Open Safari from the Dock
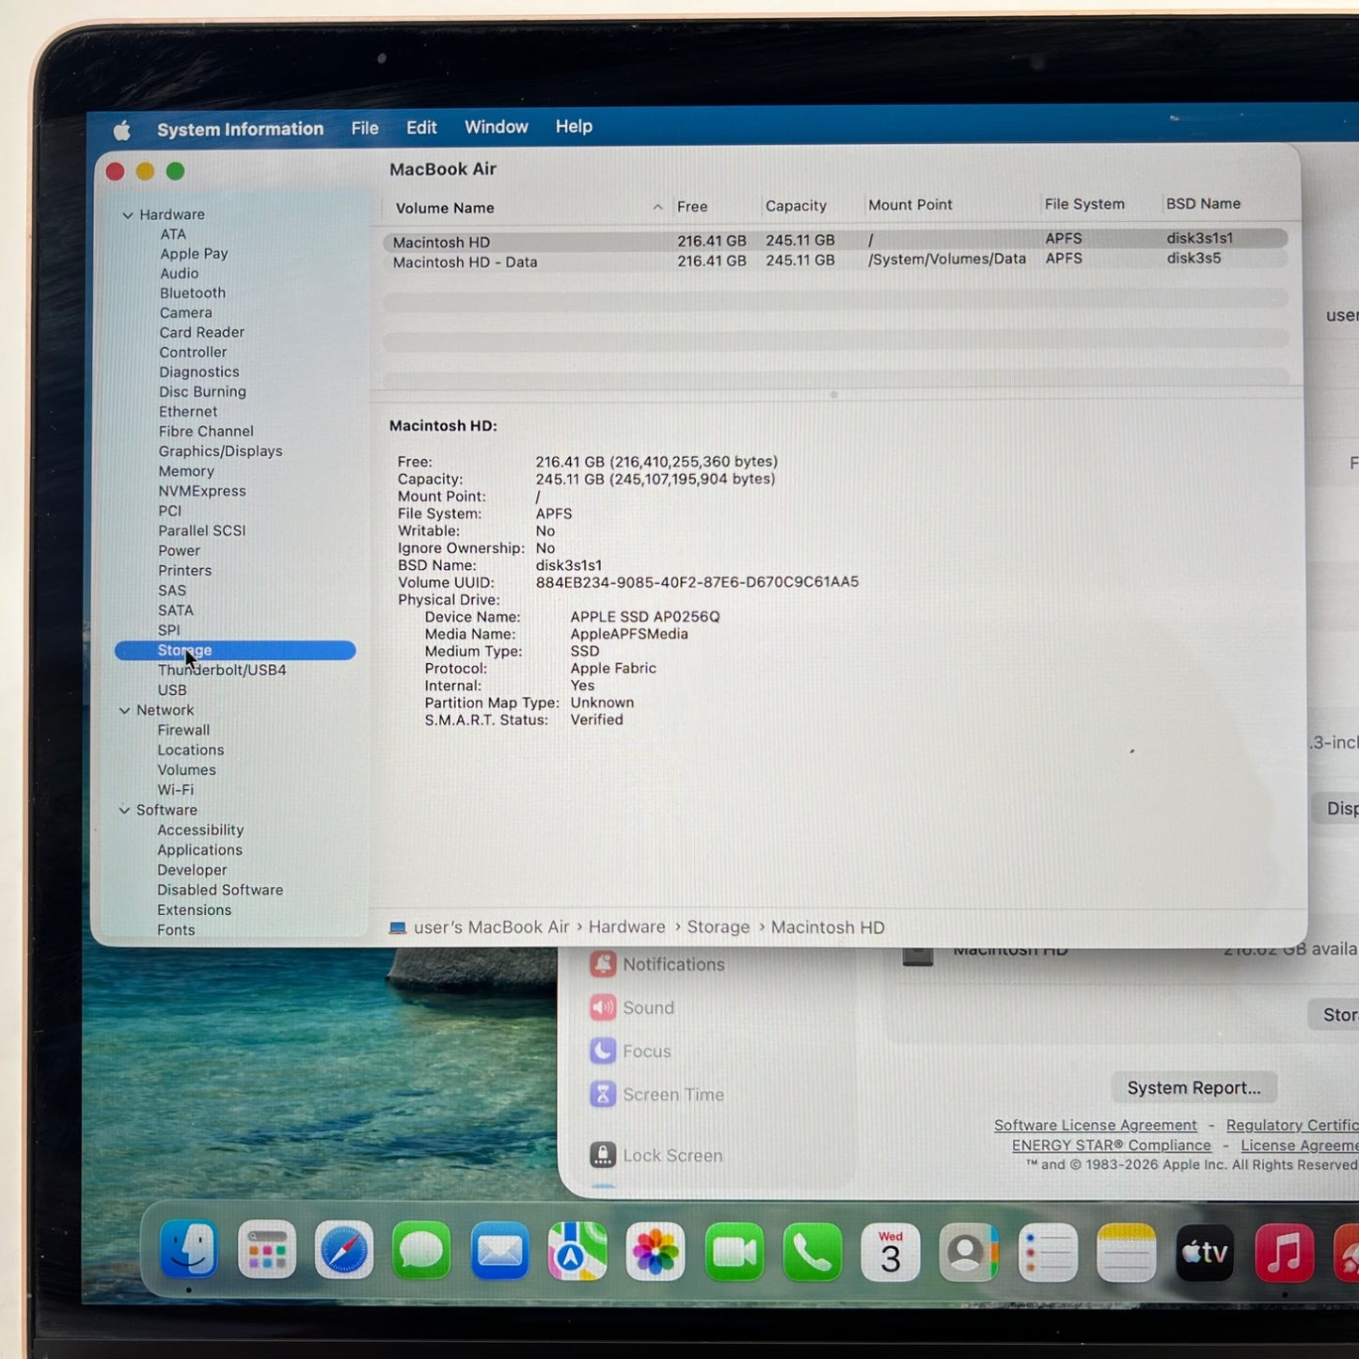 (344, 1250)
